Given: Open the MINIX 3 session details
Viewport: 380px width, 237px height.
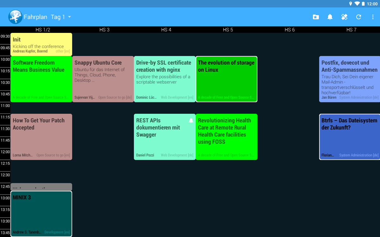Looking at the screenshot, I should (x=41, y=214).
